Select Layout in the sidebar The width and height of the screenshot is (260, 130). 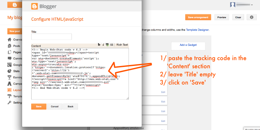[15, 90]
